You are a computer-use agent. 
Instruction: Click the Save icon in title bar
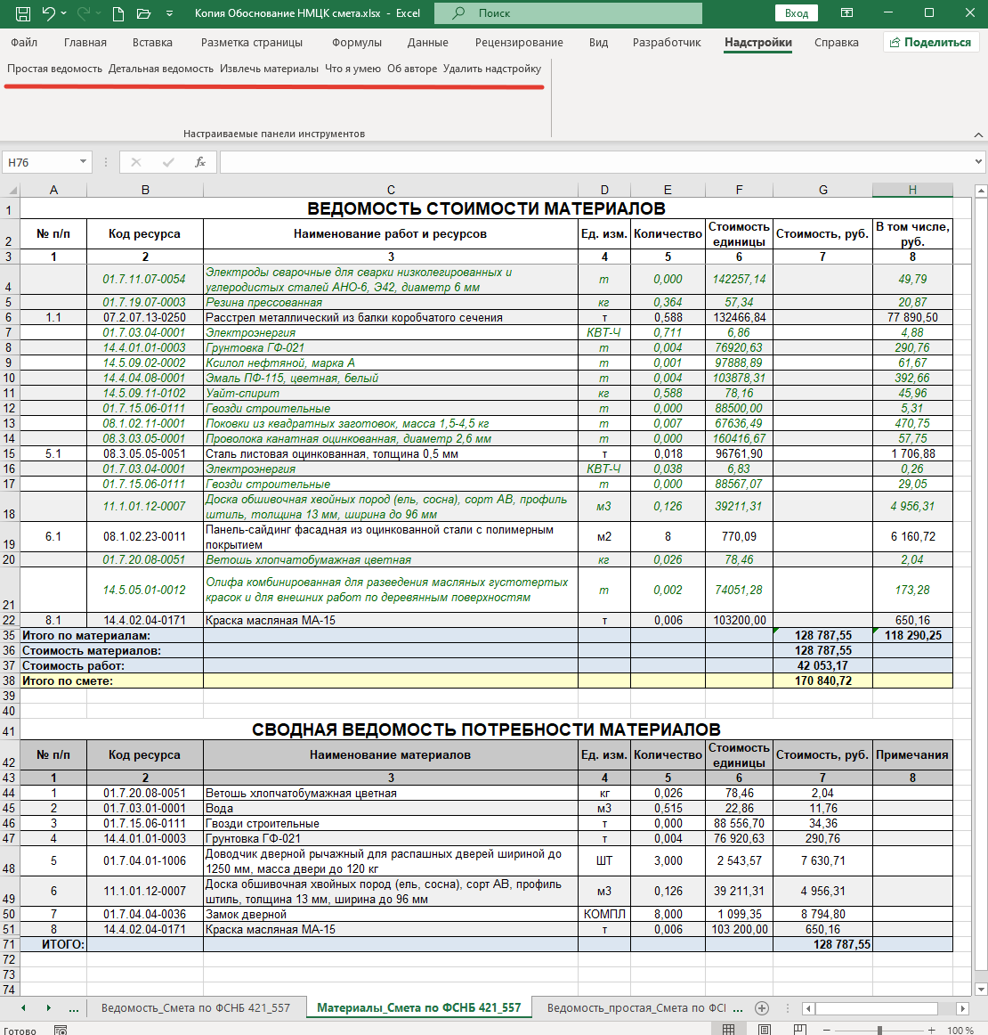pyautogui.click(x=23, y=13)
